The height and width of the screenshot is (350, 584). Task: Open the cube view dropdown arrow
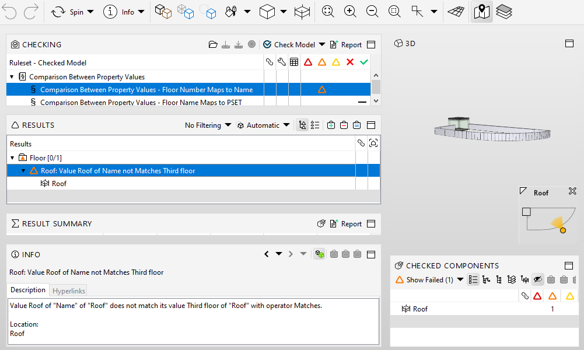coord(284,12)
